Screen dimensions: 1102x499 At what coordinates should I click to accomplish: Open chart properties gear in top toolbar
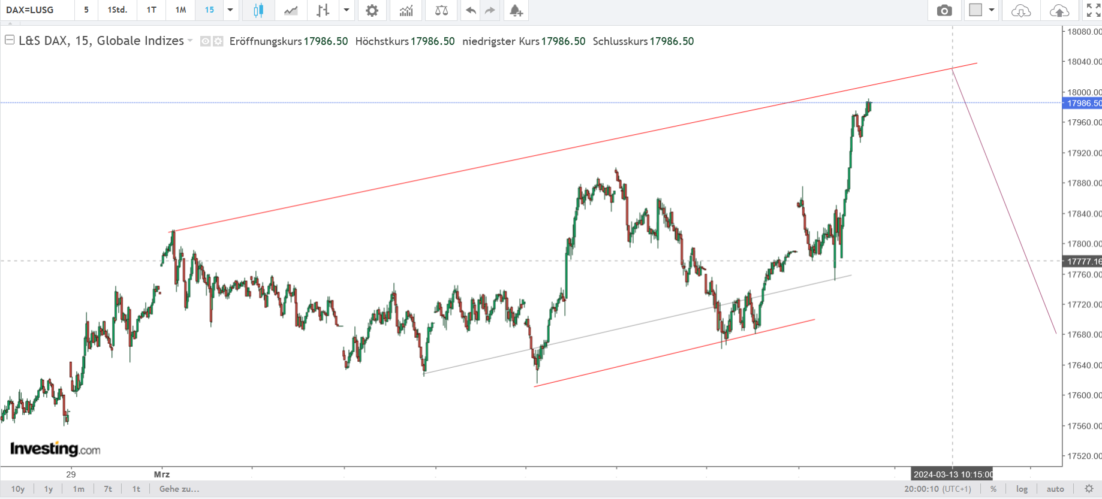pos(372,10)
